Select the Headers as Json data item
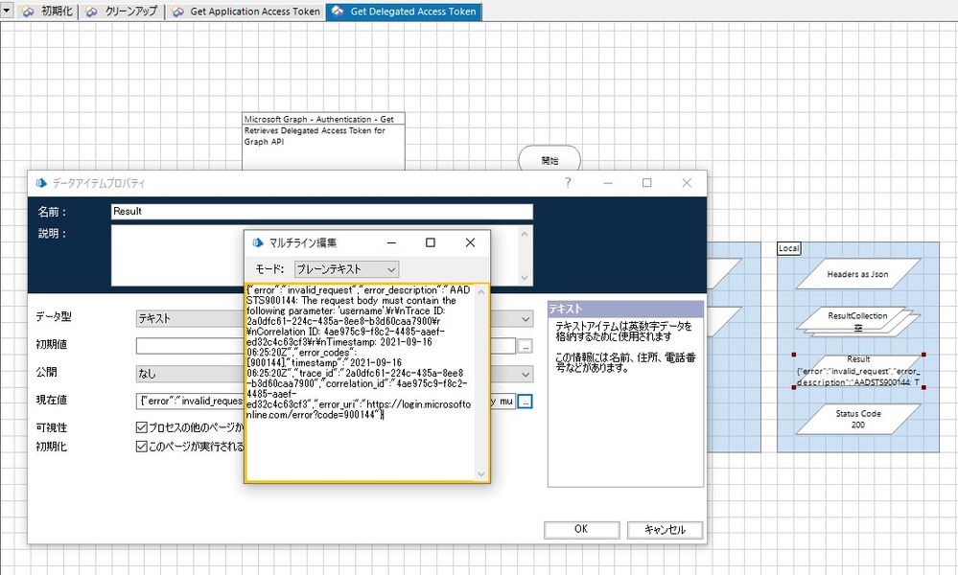This screenshot has width=958, height=575. (x=857, y=274)
